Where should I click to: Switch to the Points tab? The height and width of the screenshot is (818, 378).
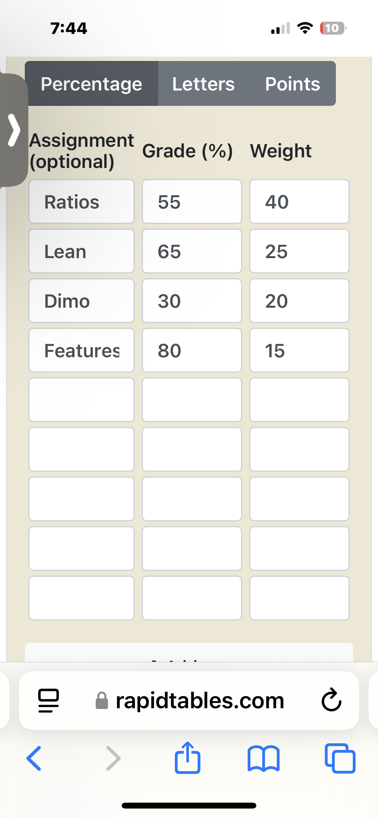pyautogui.click(x=293, y=84)
